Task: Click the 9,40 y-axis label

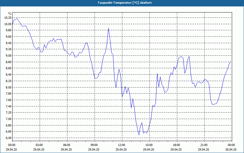Action: (x=9, y=43)
